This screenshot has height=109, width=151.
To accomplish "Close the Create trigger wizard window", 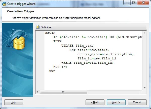I will 143,3.
